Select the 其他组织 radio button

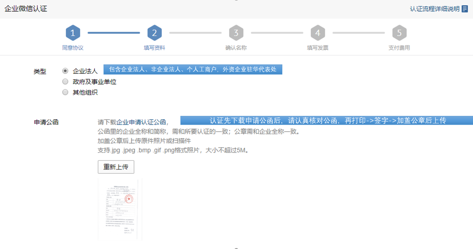(65, 92)
